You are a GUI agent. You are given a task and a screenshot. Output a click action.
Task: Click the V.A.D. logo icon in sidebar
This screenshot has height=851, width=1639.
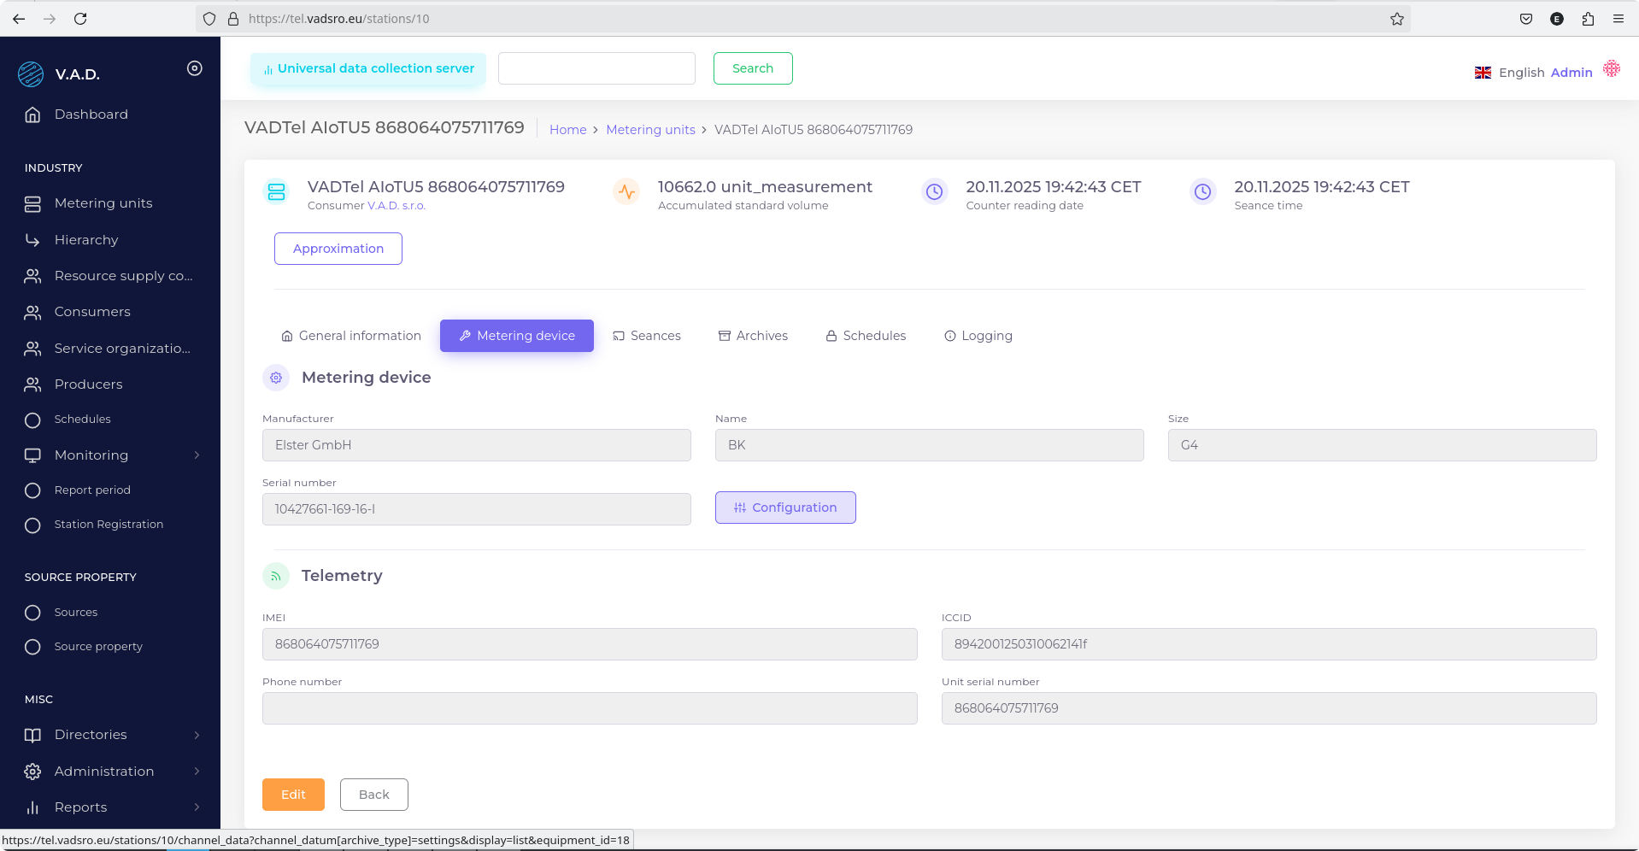tap(31, 74)
